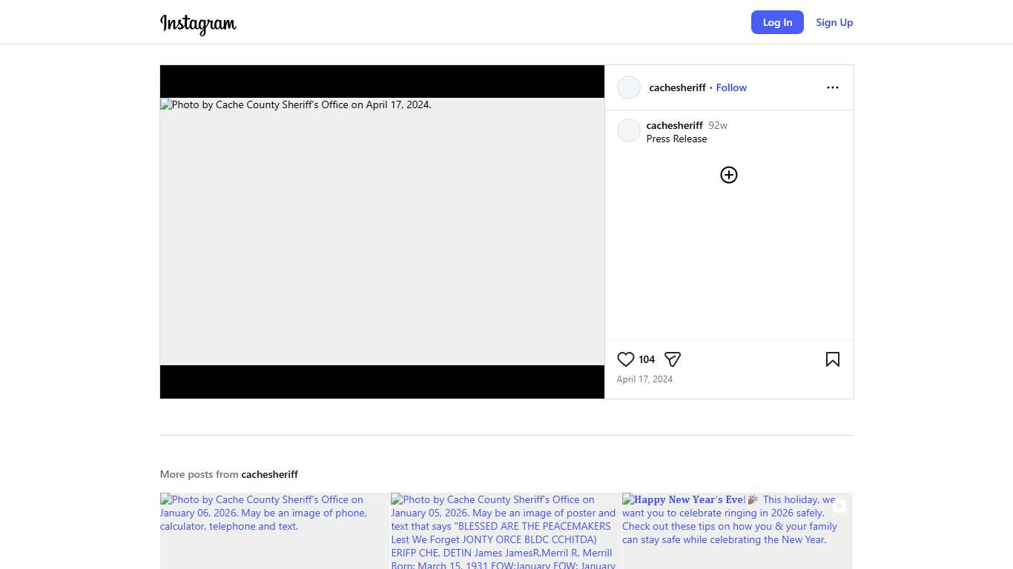Screen dimensions: 1013x569
Task: Click the Sign Up link
Action: point(834,22)
